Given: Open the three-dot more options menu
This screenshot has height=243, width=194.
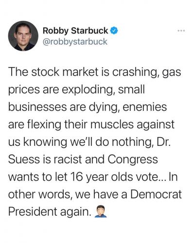Looking at the screenshot, I should 181,31.
